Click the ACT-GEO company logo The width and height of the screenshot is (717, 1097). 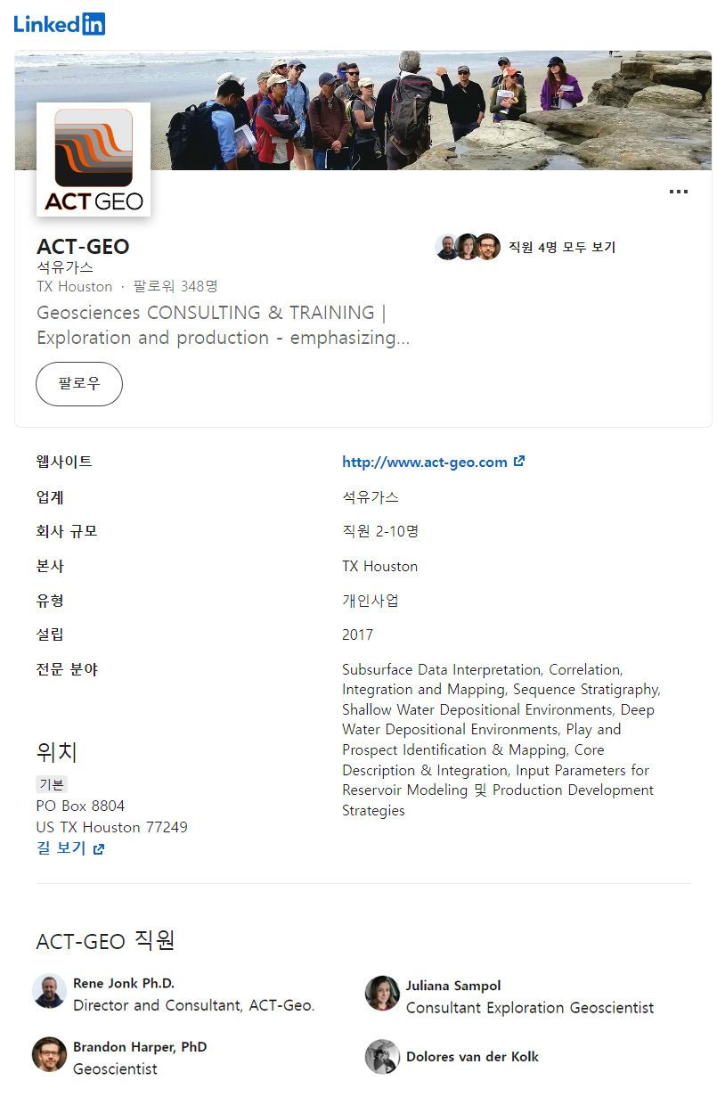[x=93, y=160]
